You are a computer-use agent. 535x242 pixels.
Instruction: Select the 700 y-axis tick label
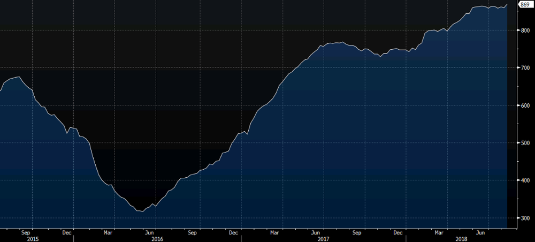pos(525,68)
